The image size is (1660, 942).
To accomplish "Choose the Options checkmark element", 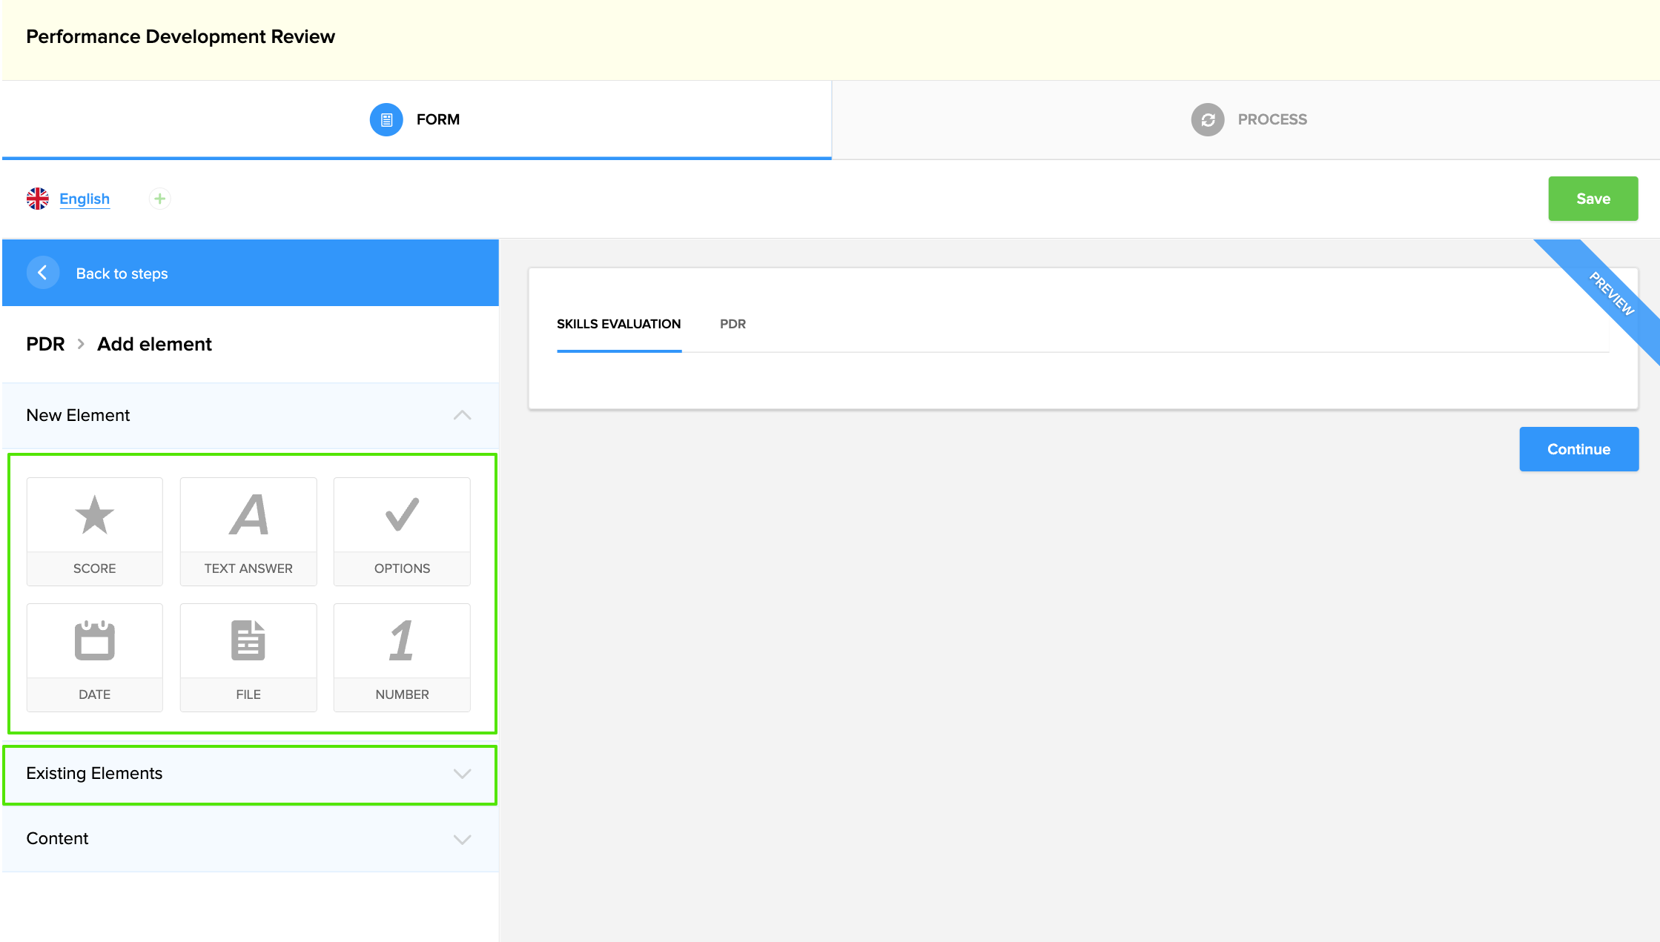I will tap(402, 531).
